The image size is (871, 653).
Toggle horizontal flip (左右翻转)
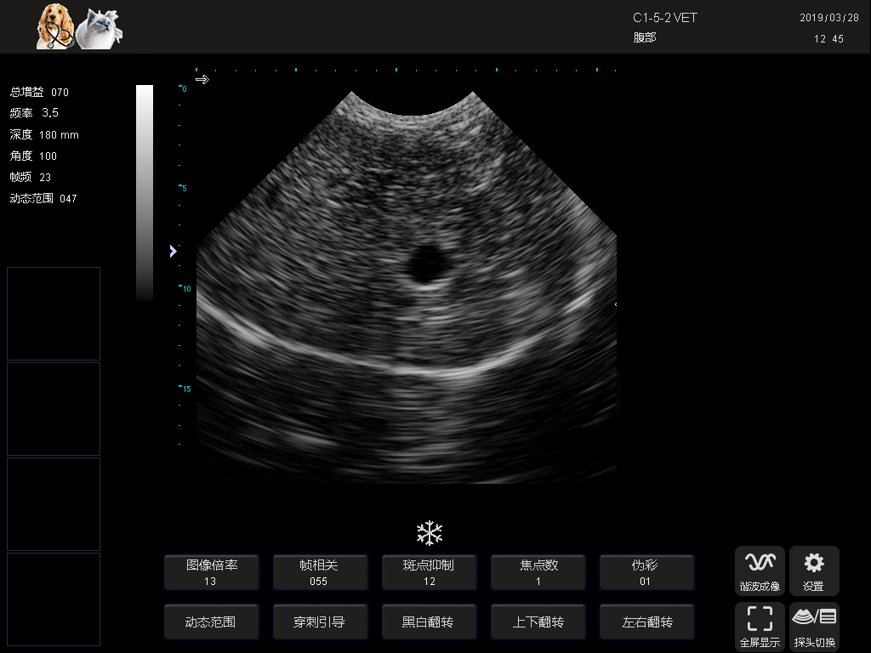[646, 622]
